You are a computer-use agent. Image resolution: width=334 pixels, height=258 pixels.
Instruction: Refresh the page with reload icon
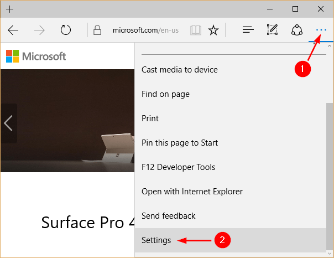click(x=66, y=30)
